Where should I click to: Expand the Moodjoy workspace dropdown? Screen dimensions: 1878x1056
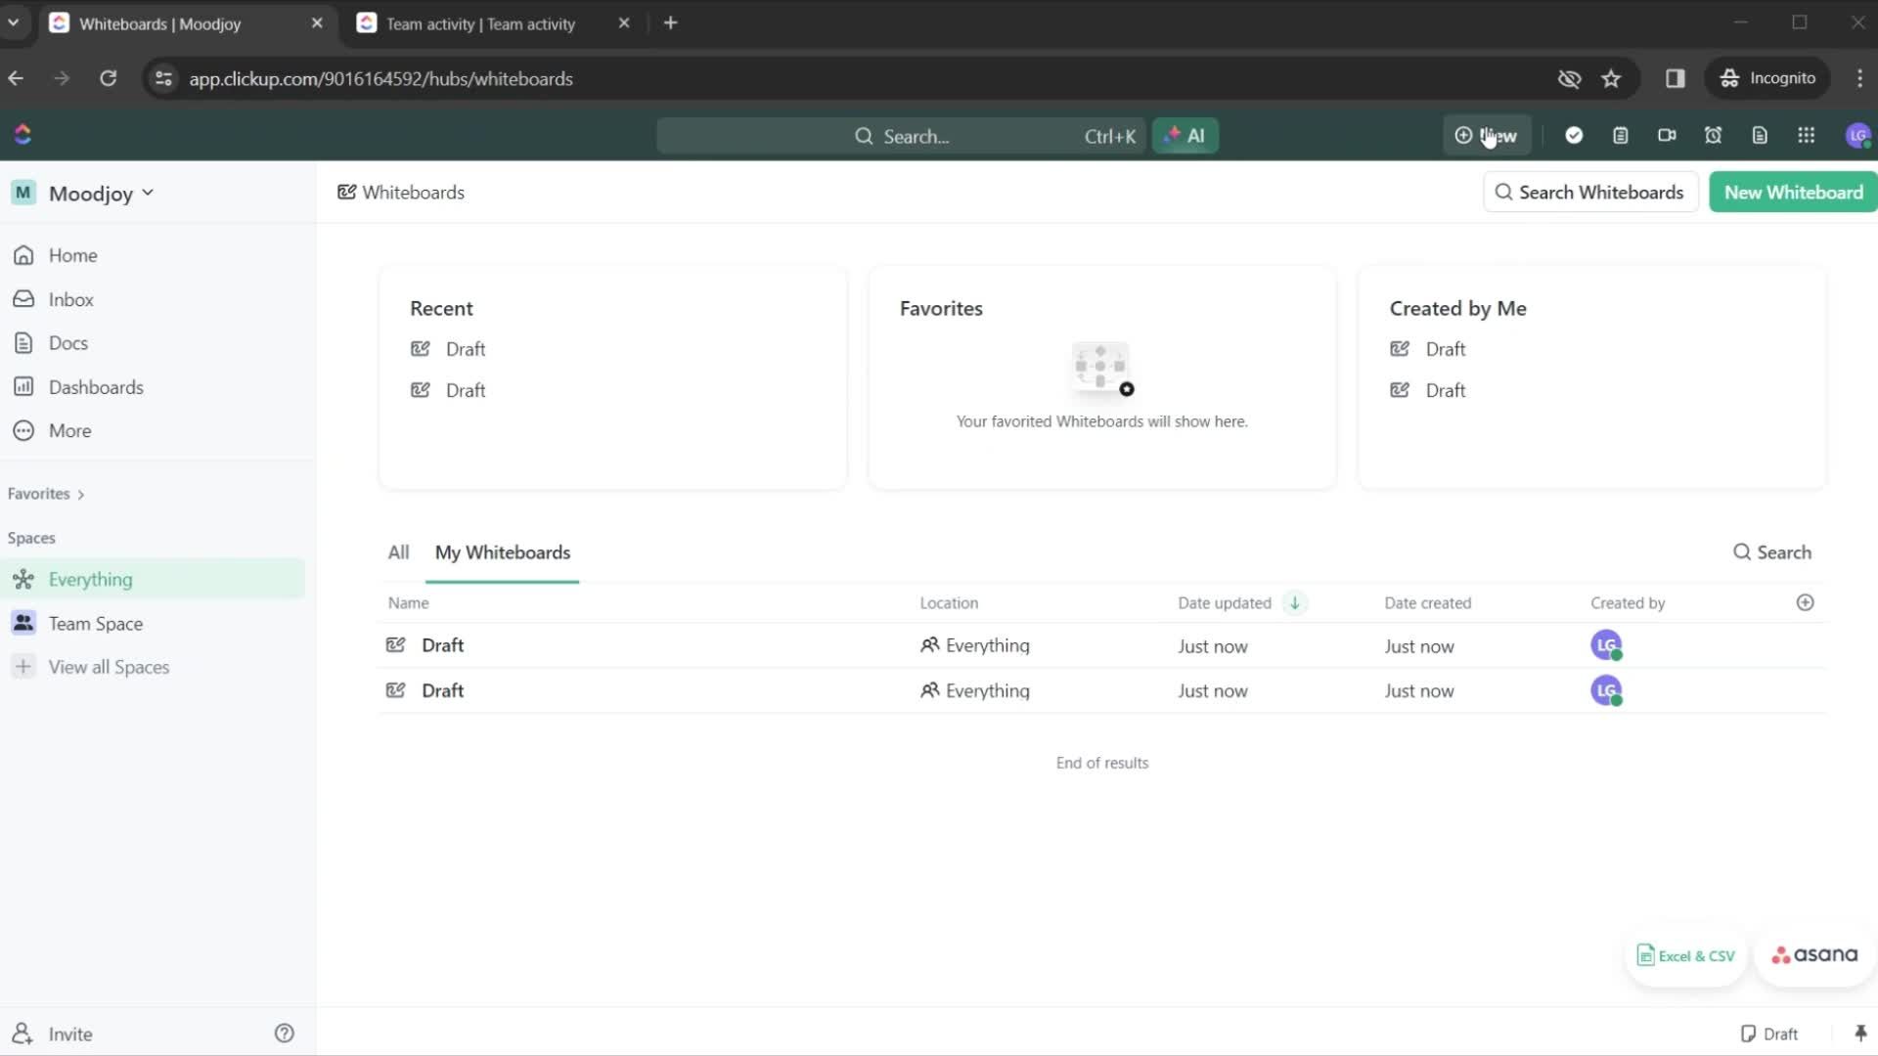146,192
